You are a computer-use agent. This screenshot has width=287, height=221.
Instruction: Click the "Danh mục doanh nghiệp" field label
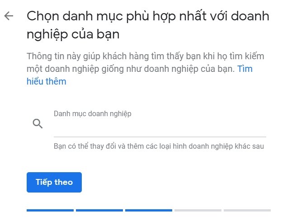[93, 114]
